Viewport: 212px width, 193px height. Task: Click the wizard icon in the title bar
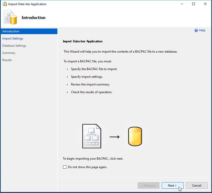click(5, 4)
